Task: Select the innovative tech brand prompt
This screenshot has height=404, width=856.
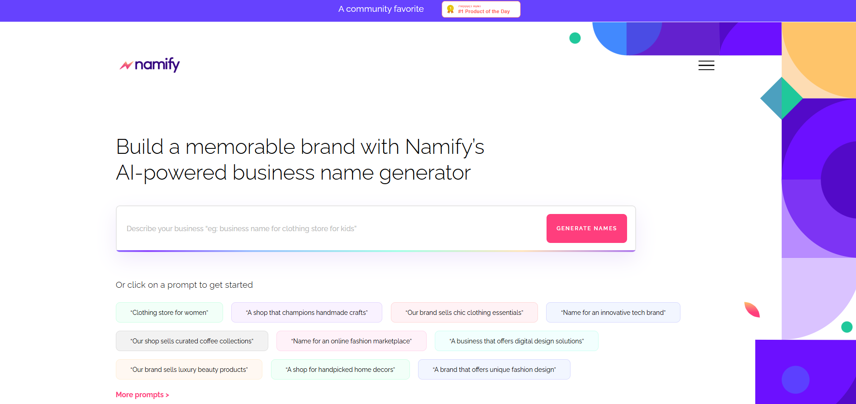Action: pyautogui.click(x=613, y=313)
